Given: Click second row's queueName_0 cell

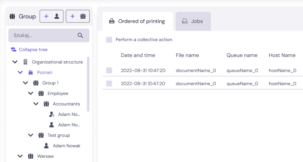Looking at the screenshot, I should [242, 84].
